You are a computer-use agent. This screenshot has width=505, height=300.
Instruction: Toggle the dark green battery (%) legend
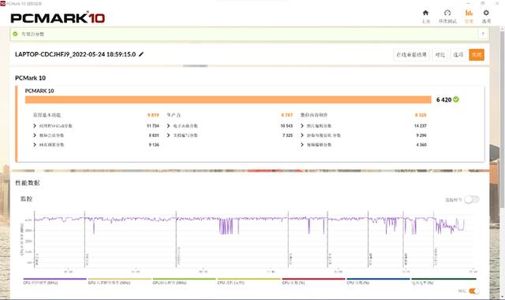tap(443, 281)
